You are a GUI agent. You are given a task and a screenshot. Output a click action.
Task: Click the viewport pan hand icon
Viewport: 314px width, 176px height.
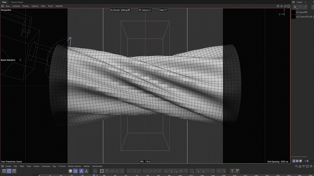click(278, 6)
